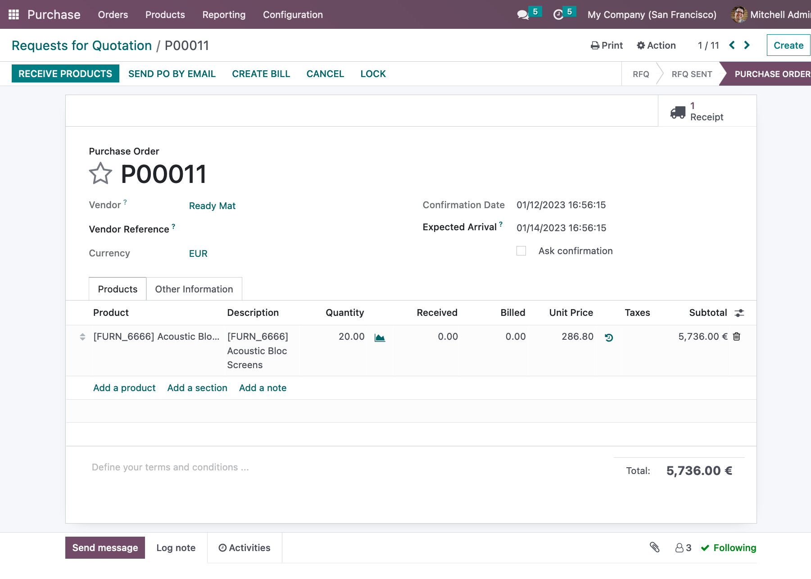811x579 pixels.
Task: Click Add a section
Action: pos(197,388)
